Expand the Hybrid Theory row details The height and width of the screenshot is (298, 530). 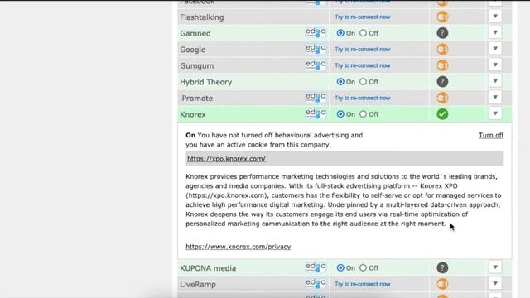coord(495,81)
